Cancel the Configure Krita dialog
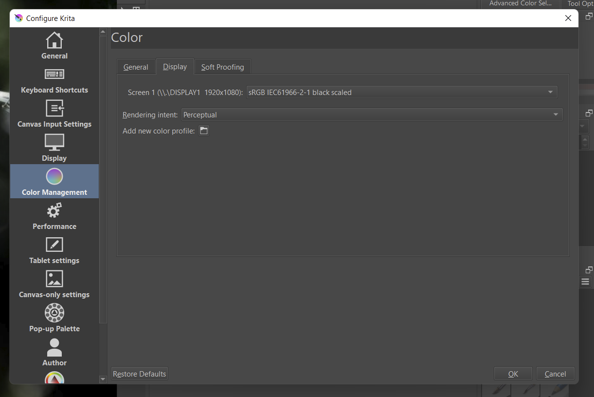This screenshot has height=397, width=594. [555, 374]
